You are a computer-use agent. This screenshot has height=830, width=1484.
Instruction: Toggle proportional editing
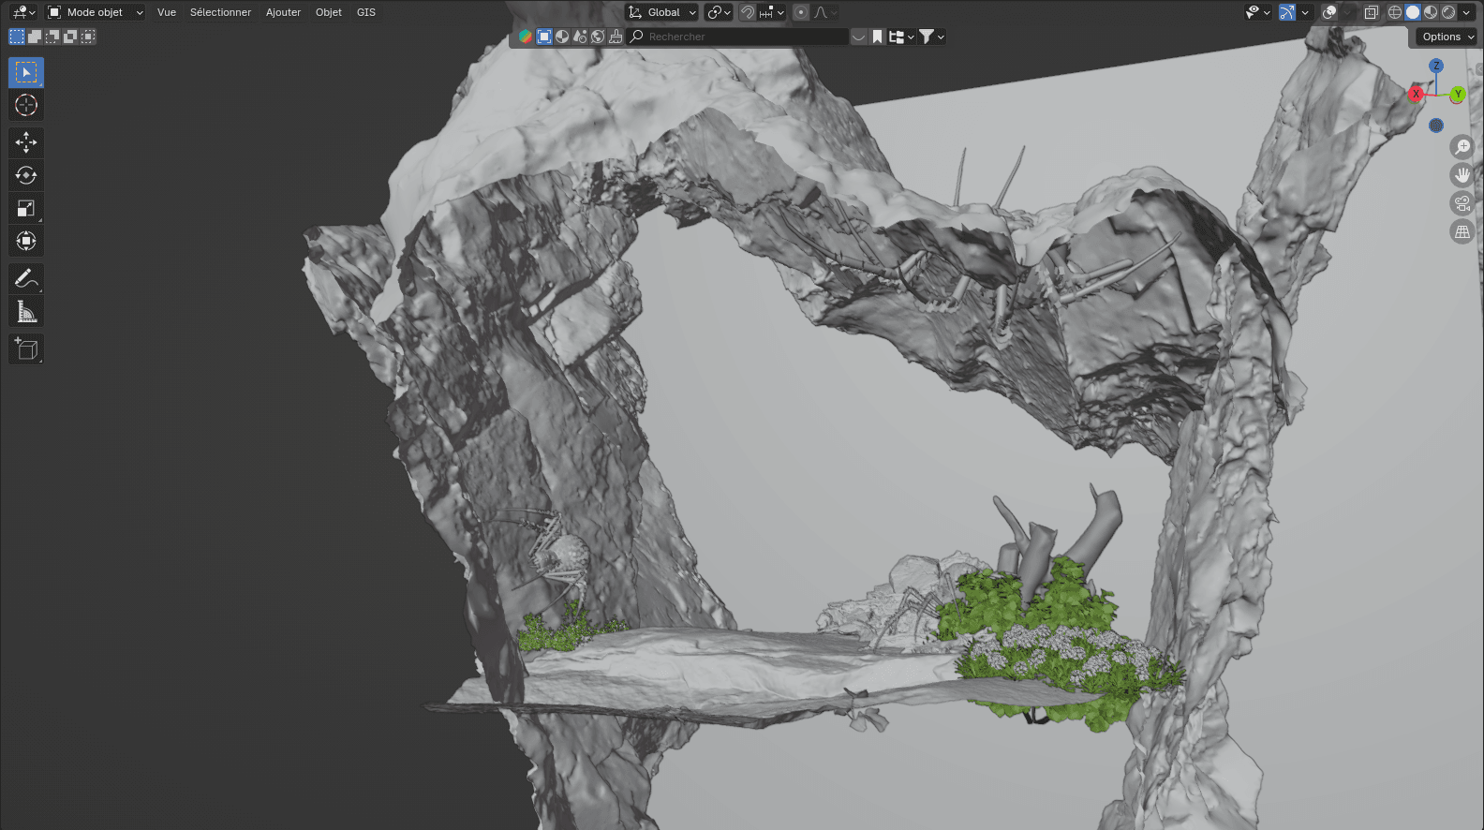pyautogui.click(x=801, y=12)
